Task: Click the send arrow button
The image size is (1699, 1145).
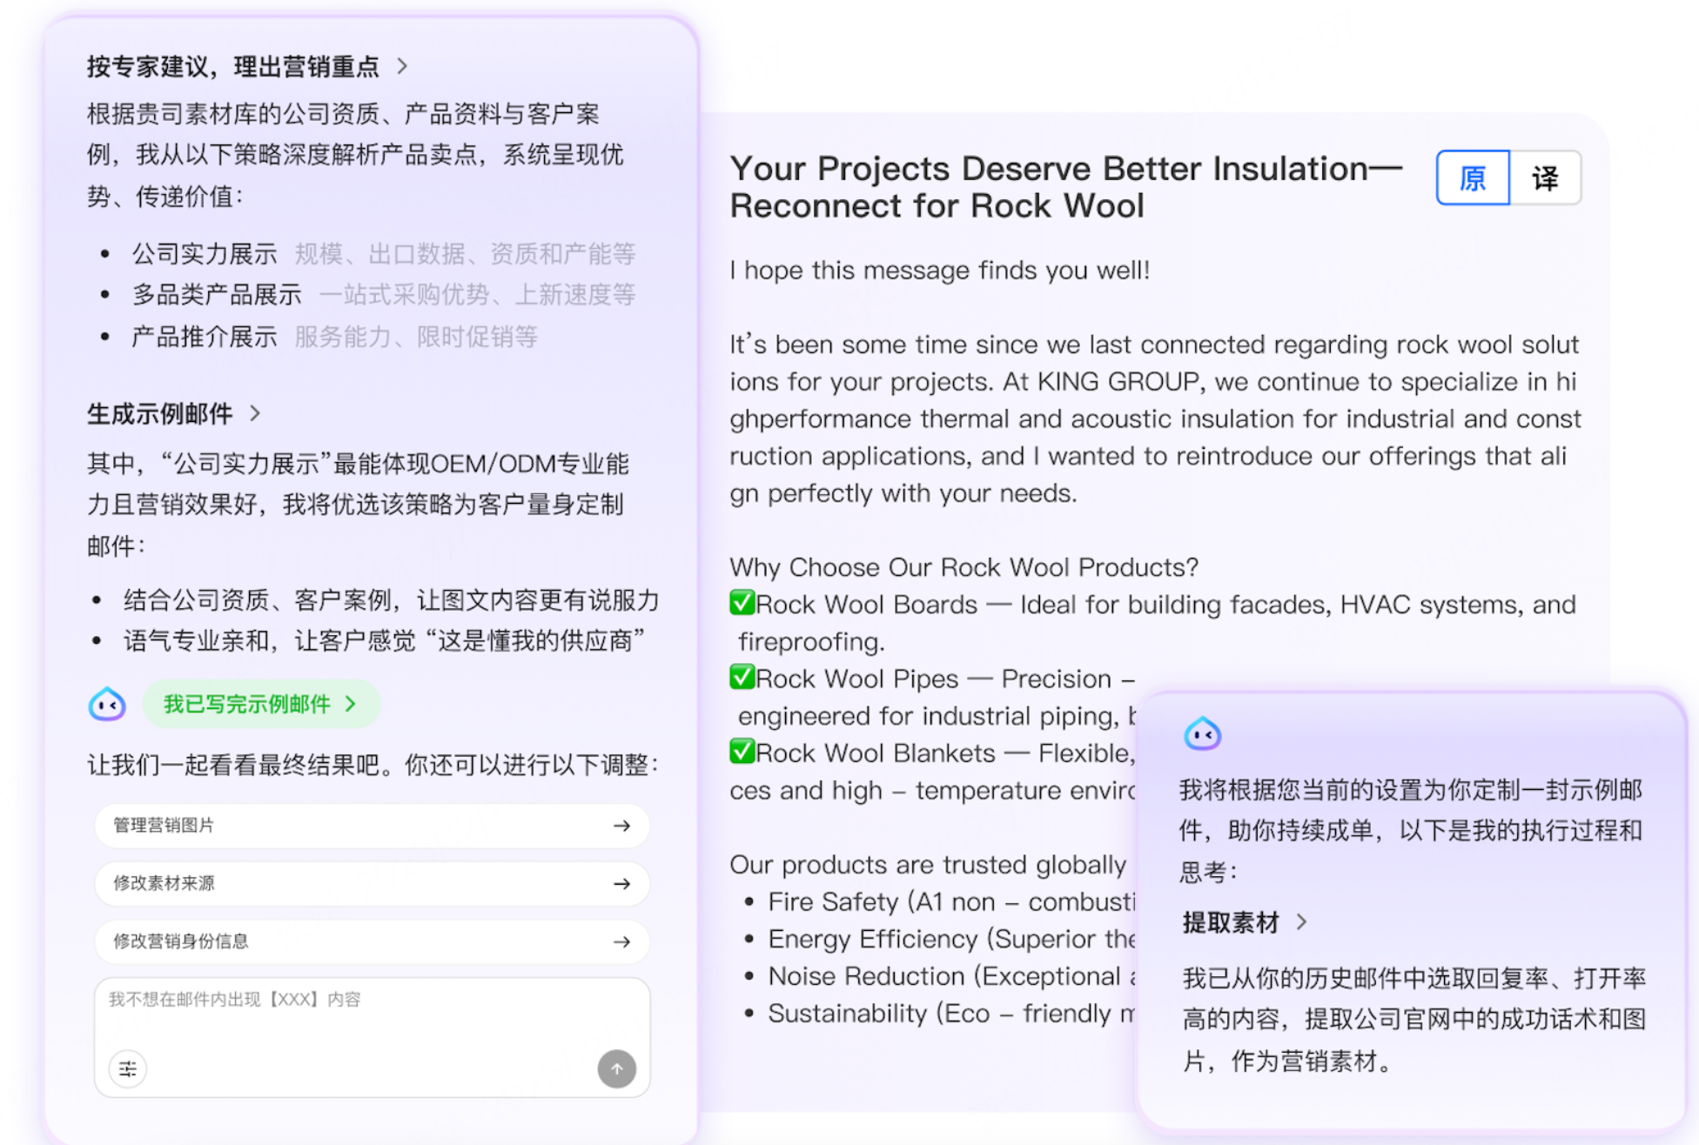Action: pos(616,1068)
